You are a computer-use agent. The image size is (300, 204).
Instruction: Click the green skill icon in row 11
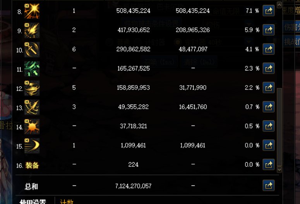(32, 69)
